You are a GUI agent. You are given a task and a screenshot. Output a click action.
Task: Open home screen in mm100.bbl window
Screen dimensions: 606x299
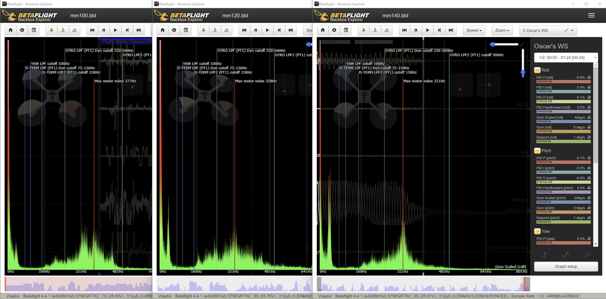(10, 30)
